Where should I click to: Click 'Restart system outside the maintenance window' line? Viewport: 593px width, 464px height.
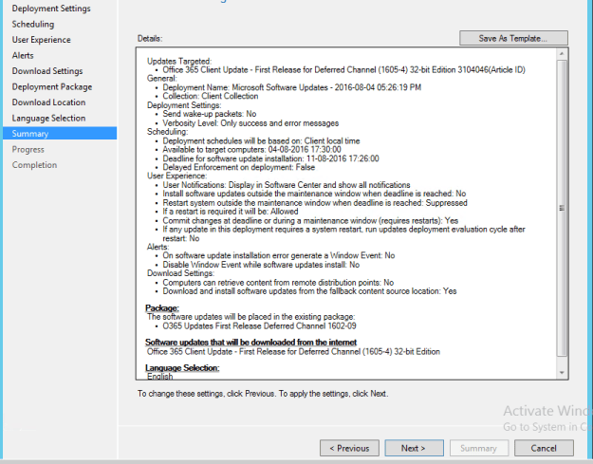(x=315, y=203)
